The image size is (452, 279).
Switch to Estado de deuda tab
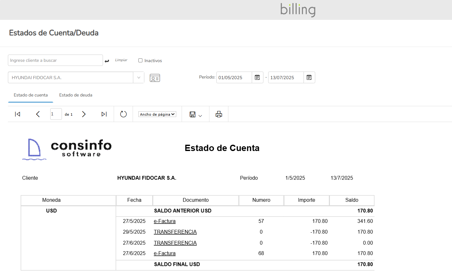pyautogui.click(x=76, y=95)
